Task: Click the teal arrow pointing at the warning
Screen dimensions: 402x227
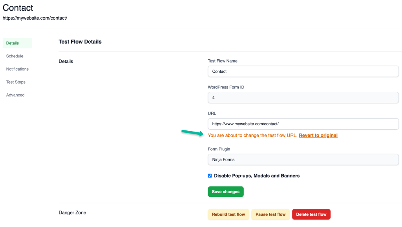Action: point(192,133)
